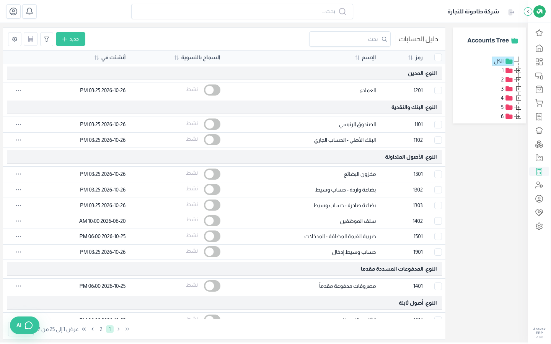
Task: Click the green Anevex logo icon
Action: [x=540, y=11]
